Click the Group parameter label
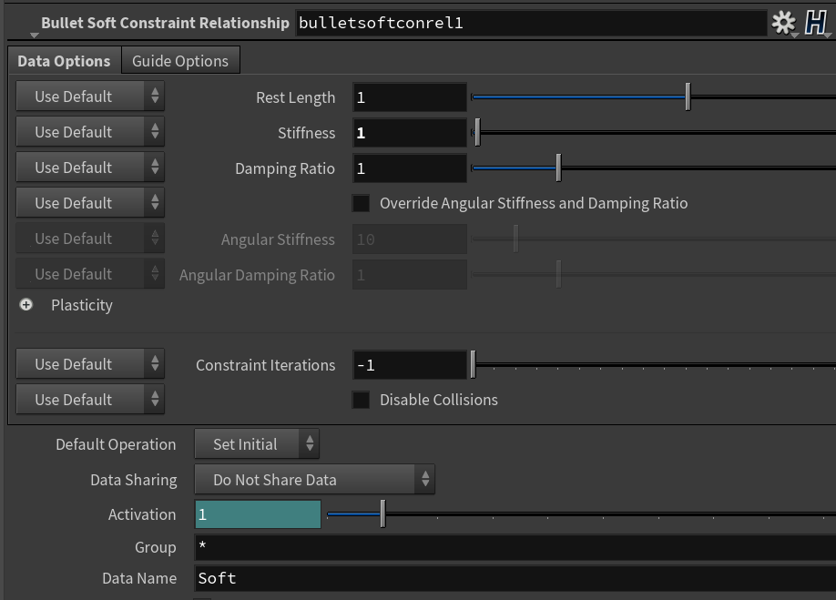 click(155, 547)
